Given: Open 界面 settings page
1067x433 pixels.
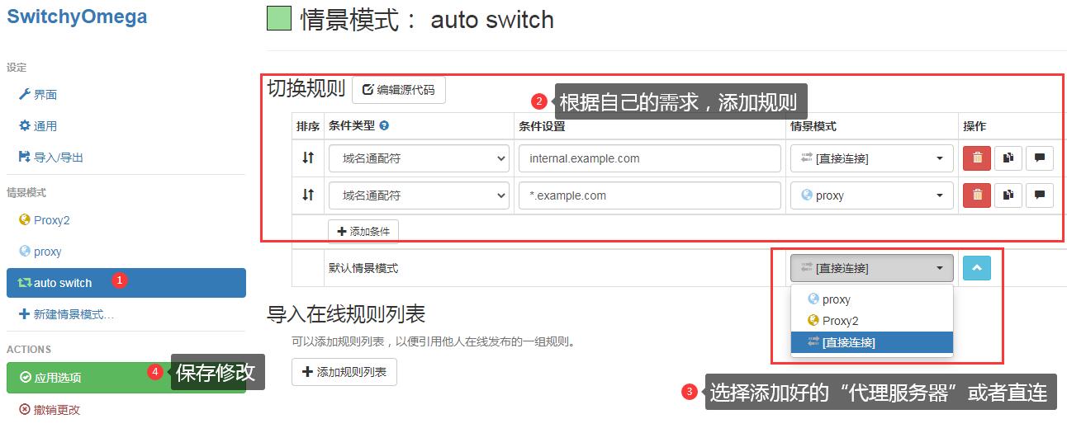Looking at the screenshot, I should (38, 95).
